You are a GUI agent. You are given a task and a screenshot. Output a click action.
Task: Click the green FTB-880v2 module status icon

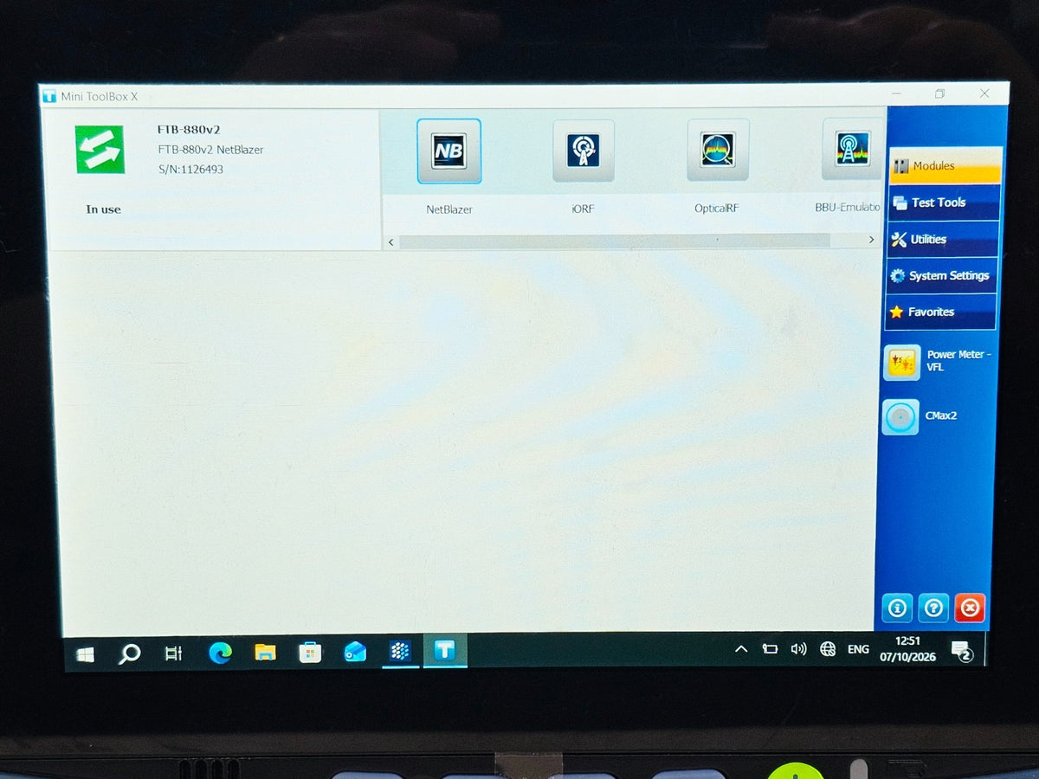click(x=100, y=150)
